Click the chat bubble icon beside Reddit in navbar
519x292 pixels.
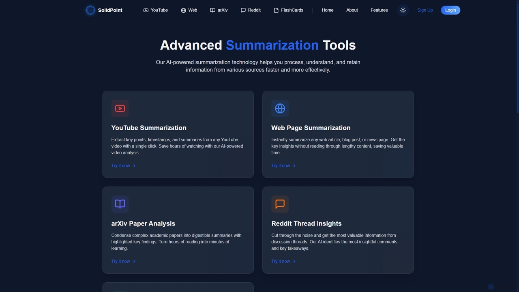[x=243, y=10]
